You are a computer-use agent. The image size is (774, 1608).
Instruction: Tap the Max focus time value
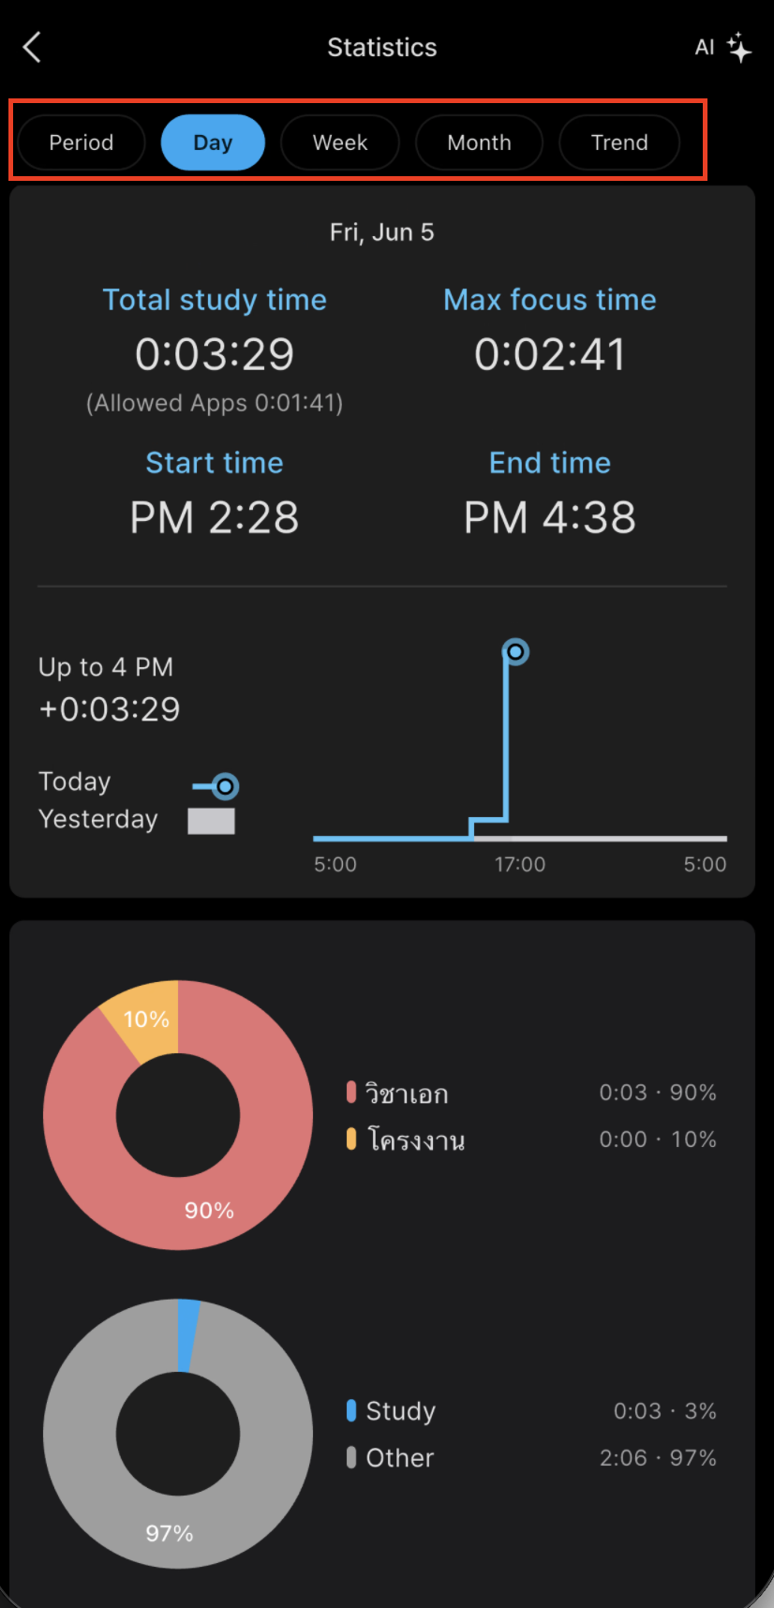click(550, 354)
